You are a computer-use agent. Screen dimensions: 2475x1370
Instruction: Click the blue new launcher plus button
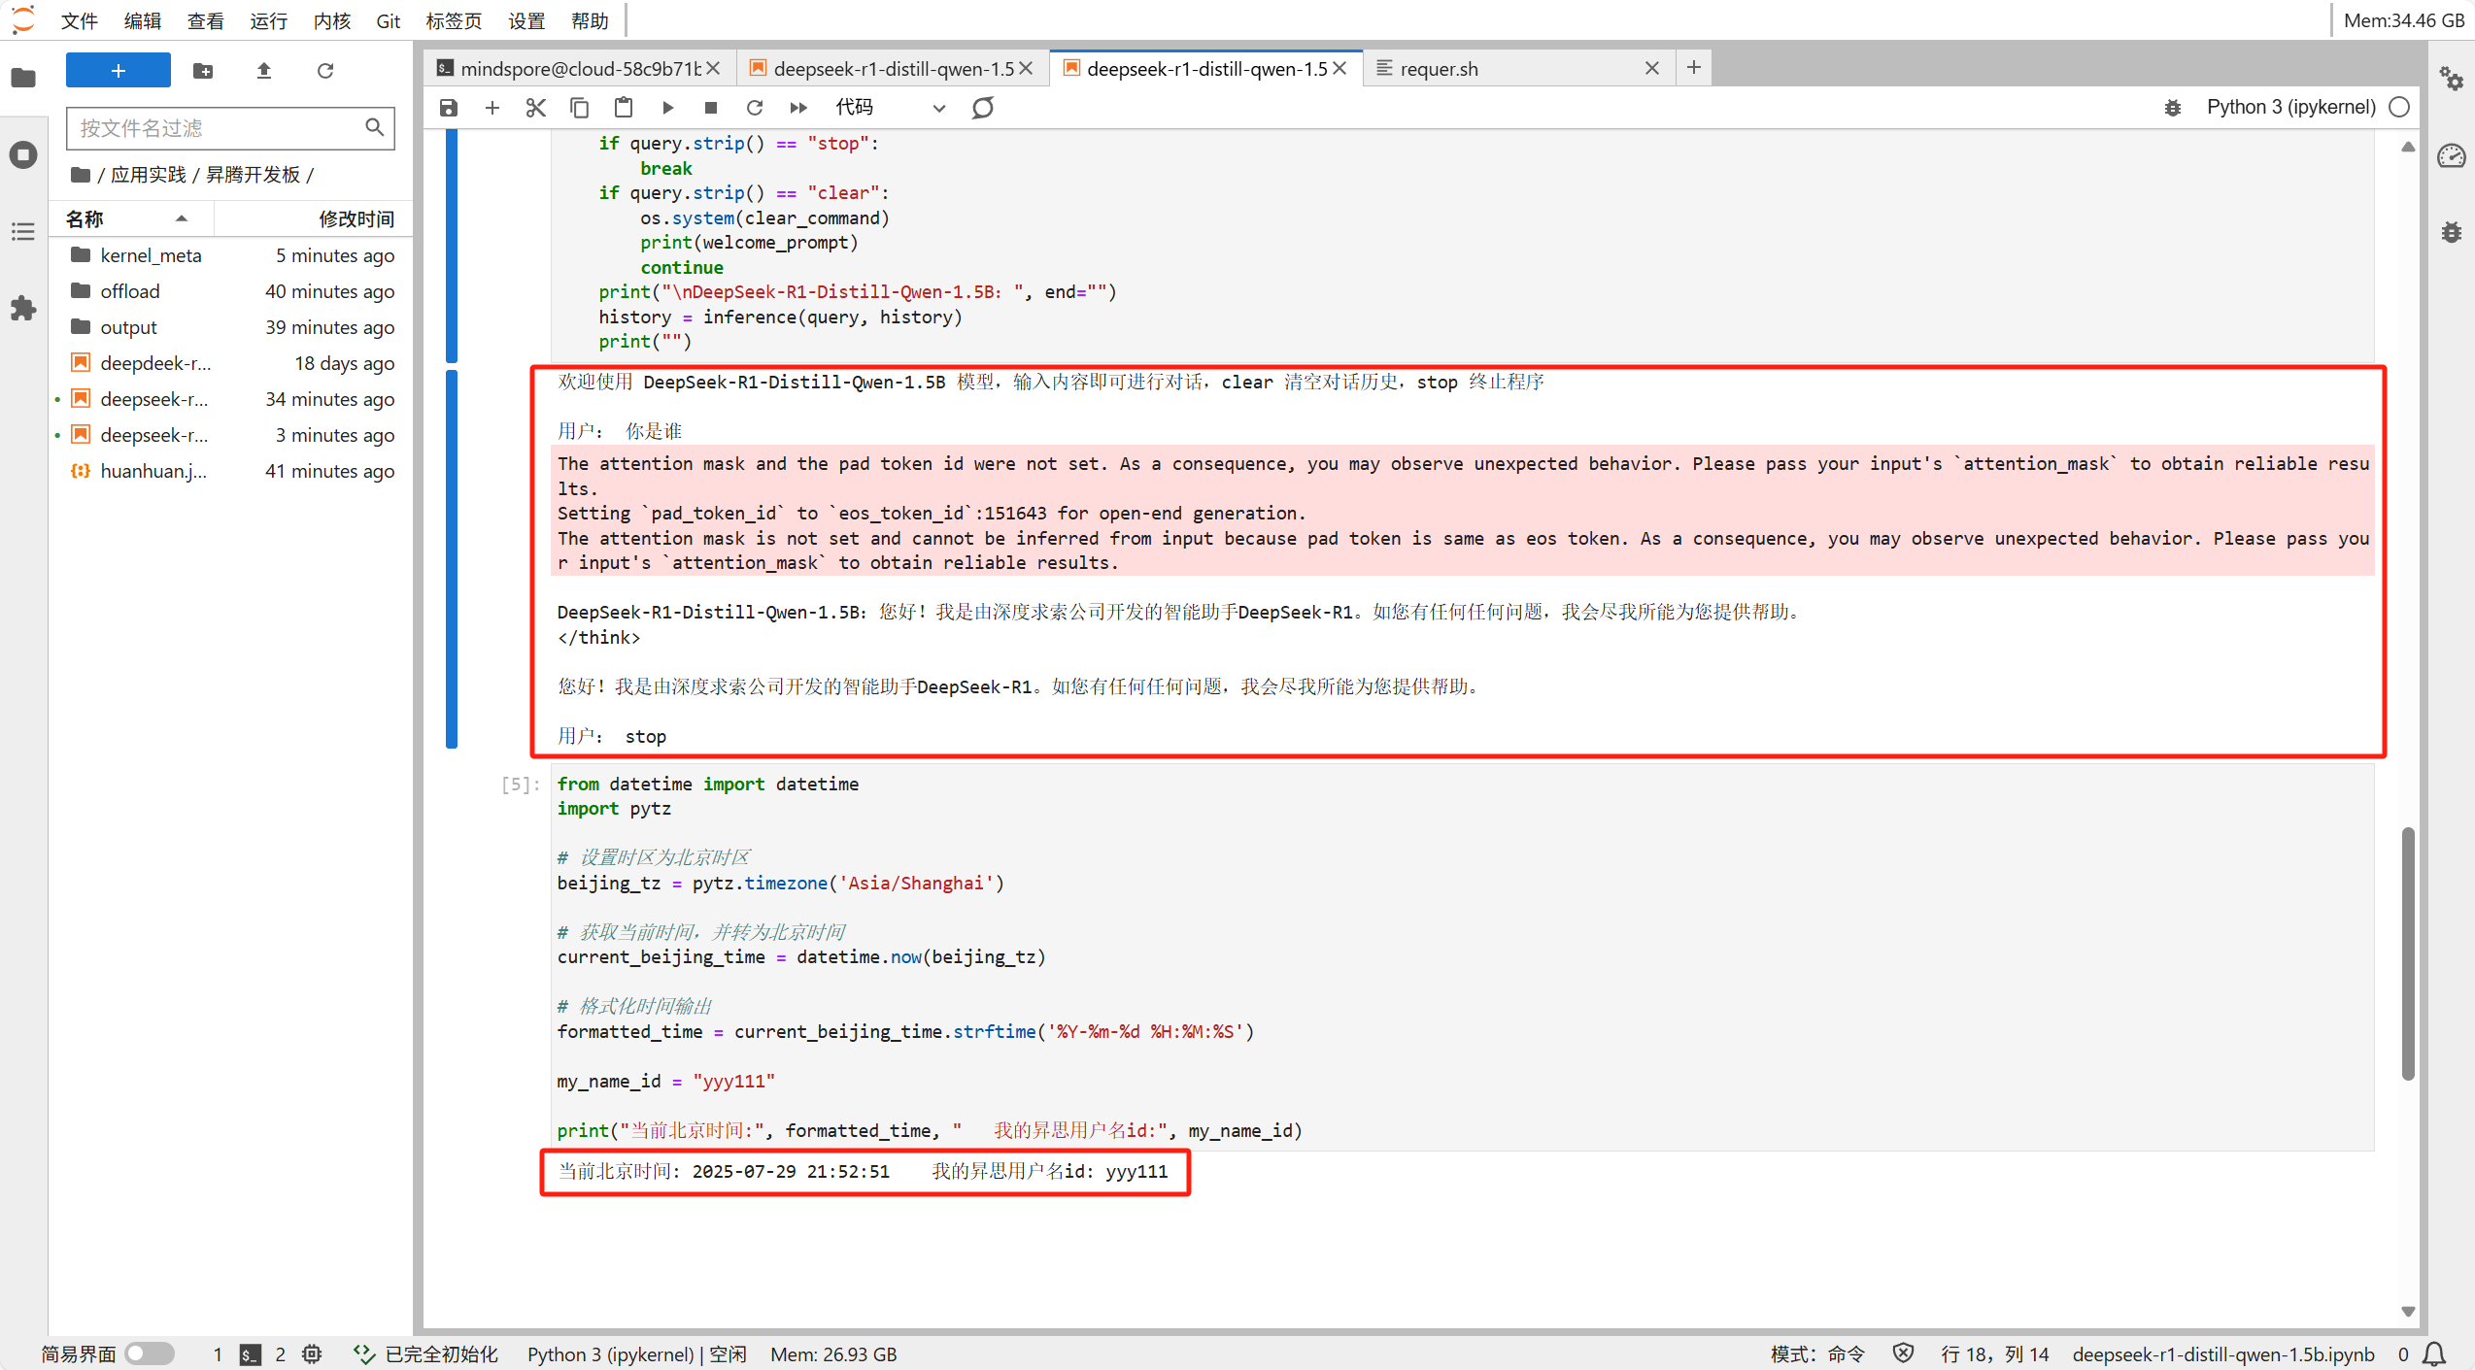tap(119, 71)
